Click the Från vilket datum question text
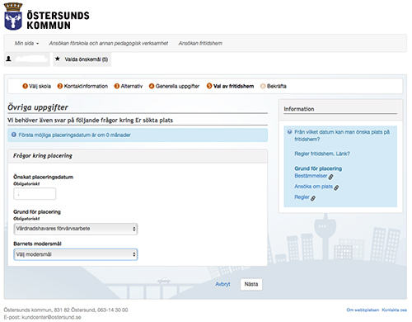Image resolution: width=412 pixels, height=322 pixels. [x=342, y=135]
